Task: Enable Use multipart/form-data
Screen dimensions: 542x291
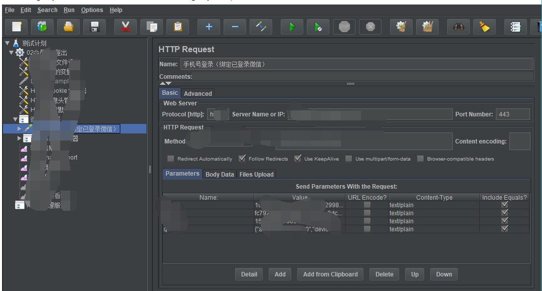Action: pyautogui.click(x=349, y=159)
